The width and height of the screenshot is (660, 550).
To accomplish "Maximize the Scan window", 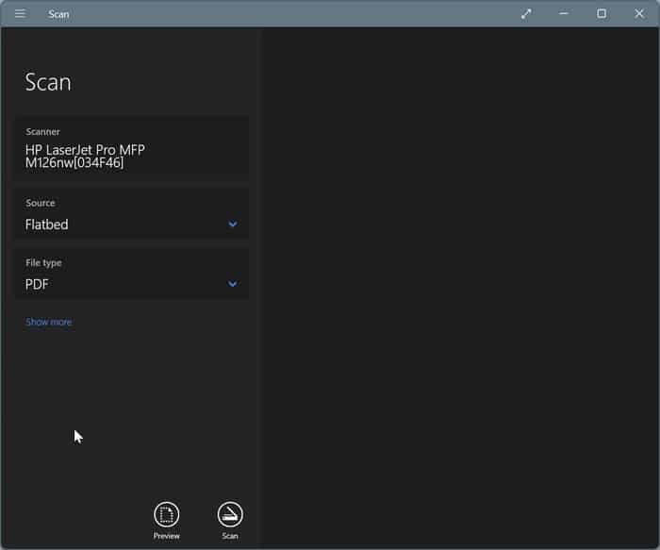I will point(602,14).
